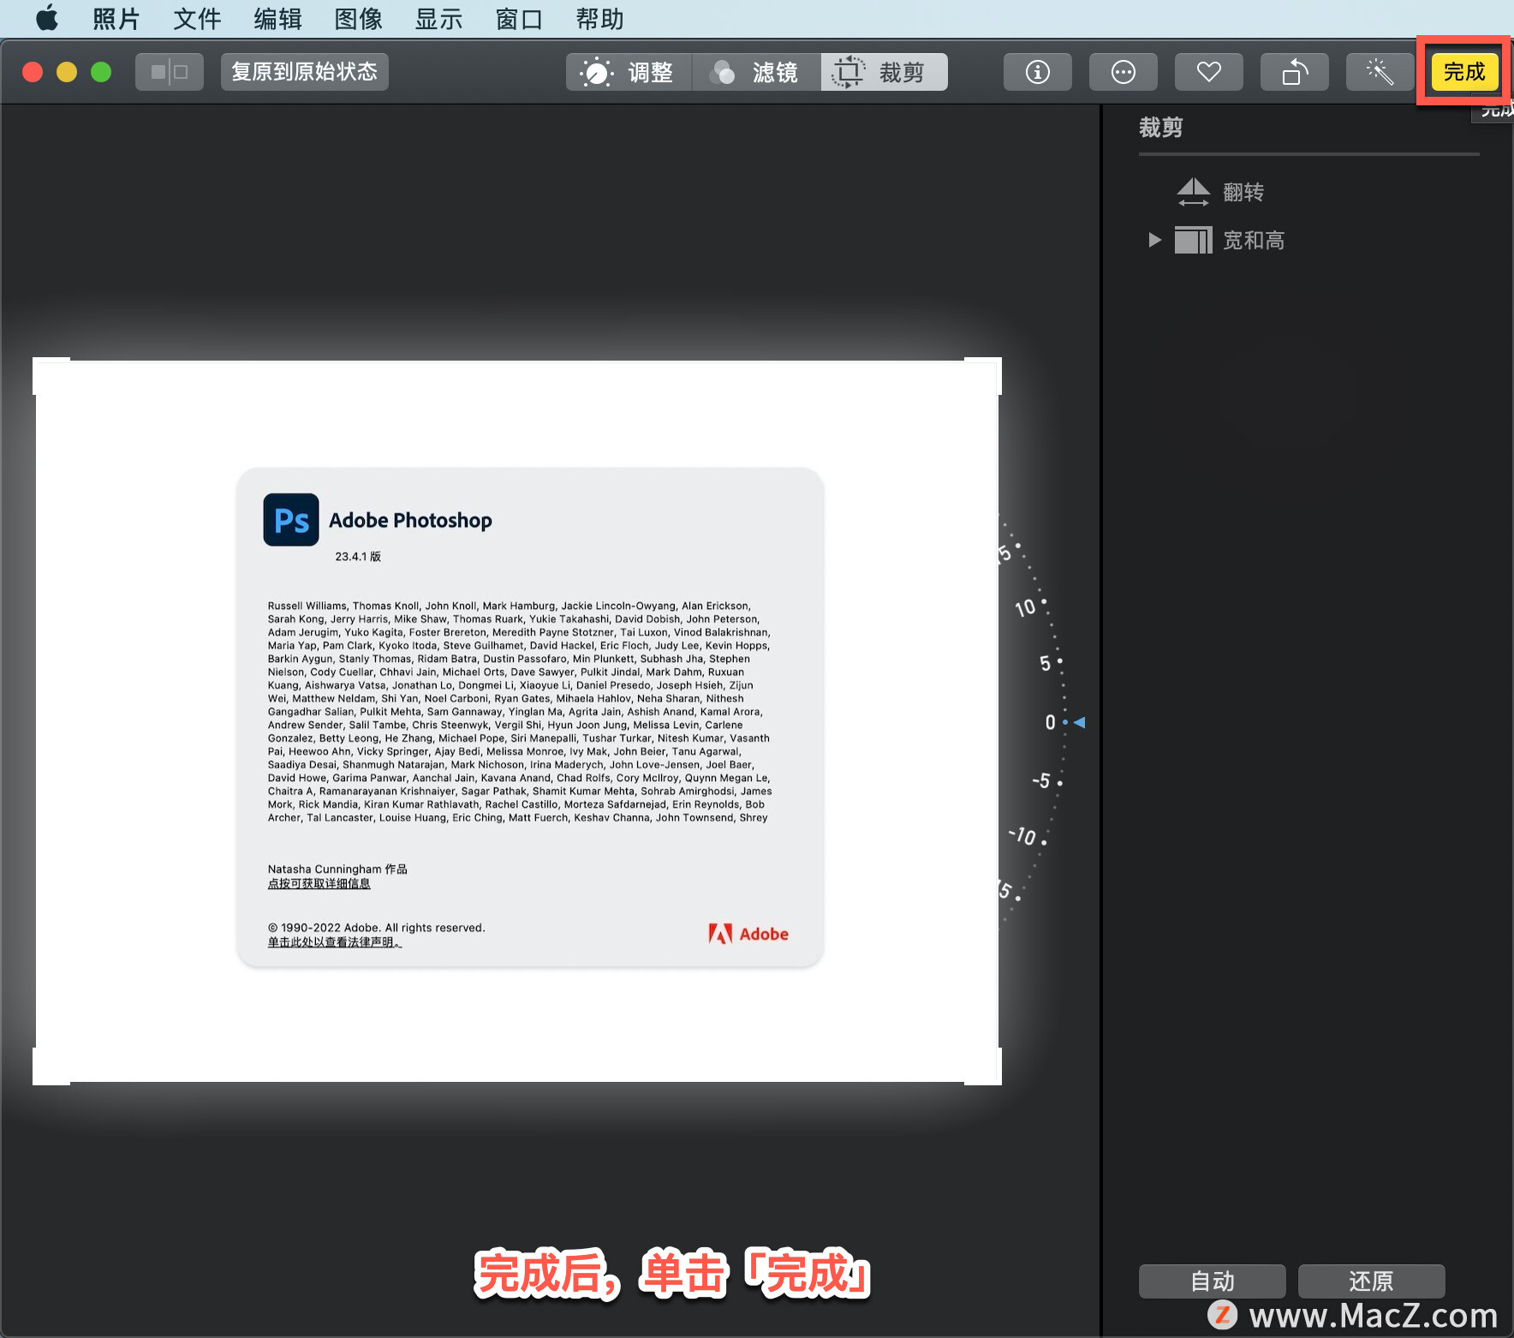Image resolution: width=1514 pixels, height=1338 pixels.
Task: Open the 照片 menu
Action: [x=116, y=19]
